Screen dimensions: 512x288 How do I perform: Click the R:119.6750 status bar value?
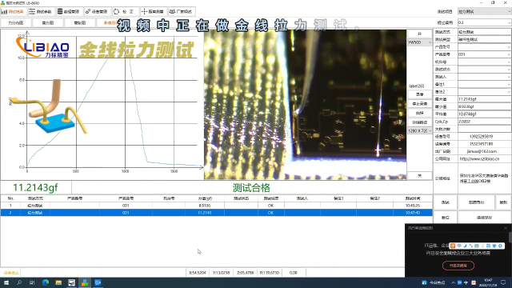270,273
